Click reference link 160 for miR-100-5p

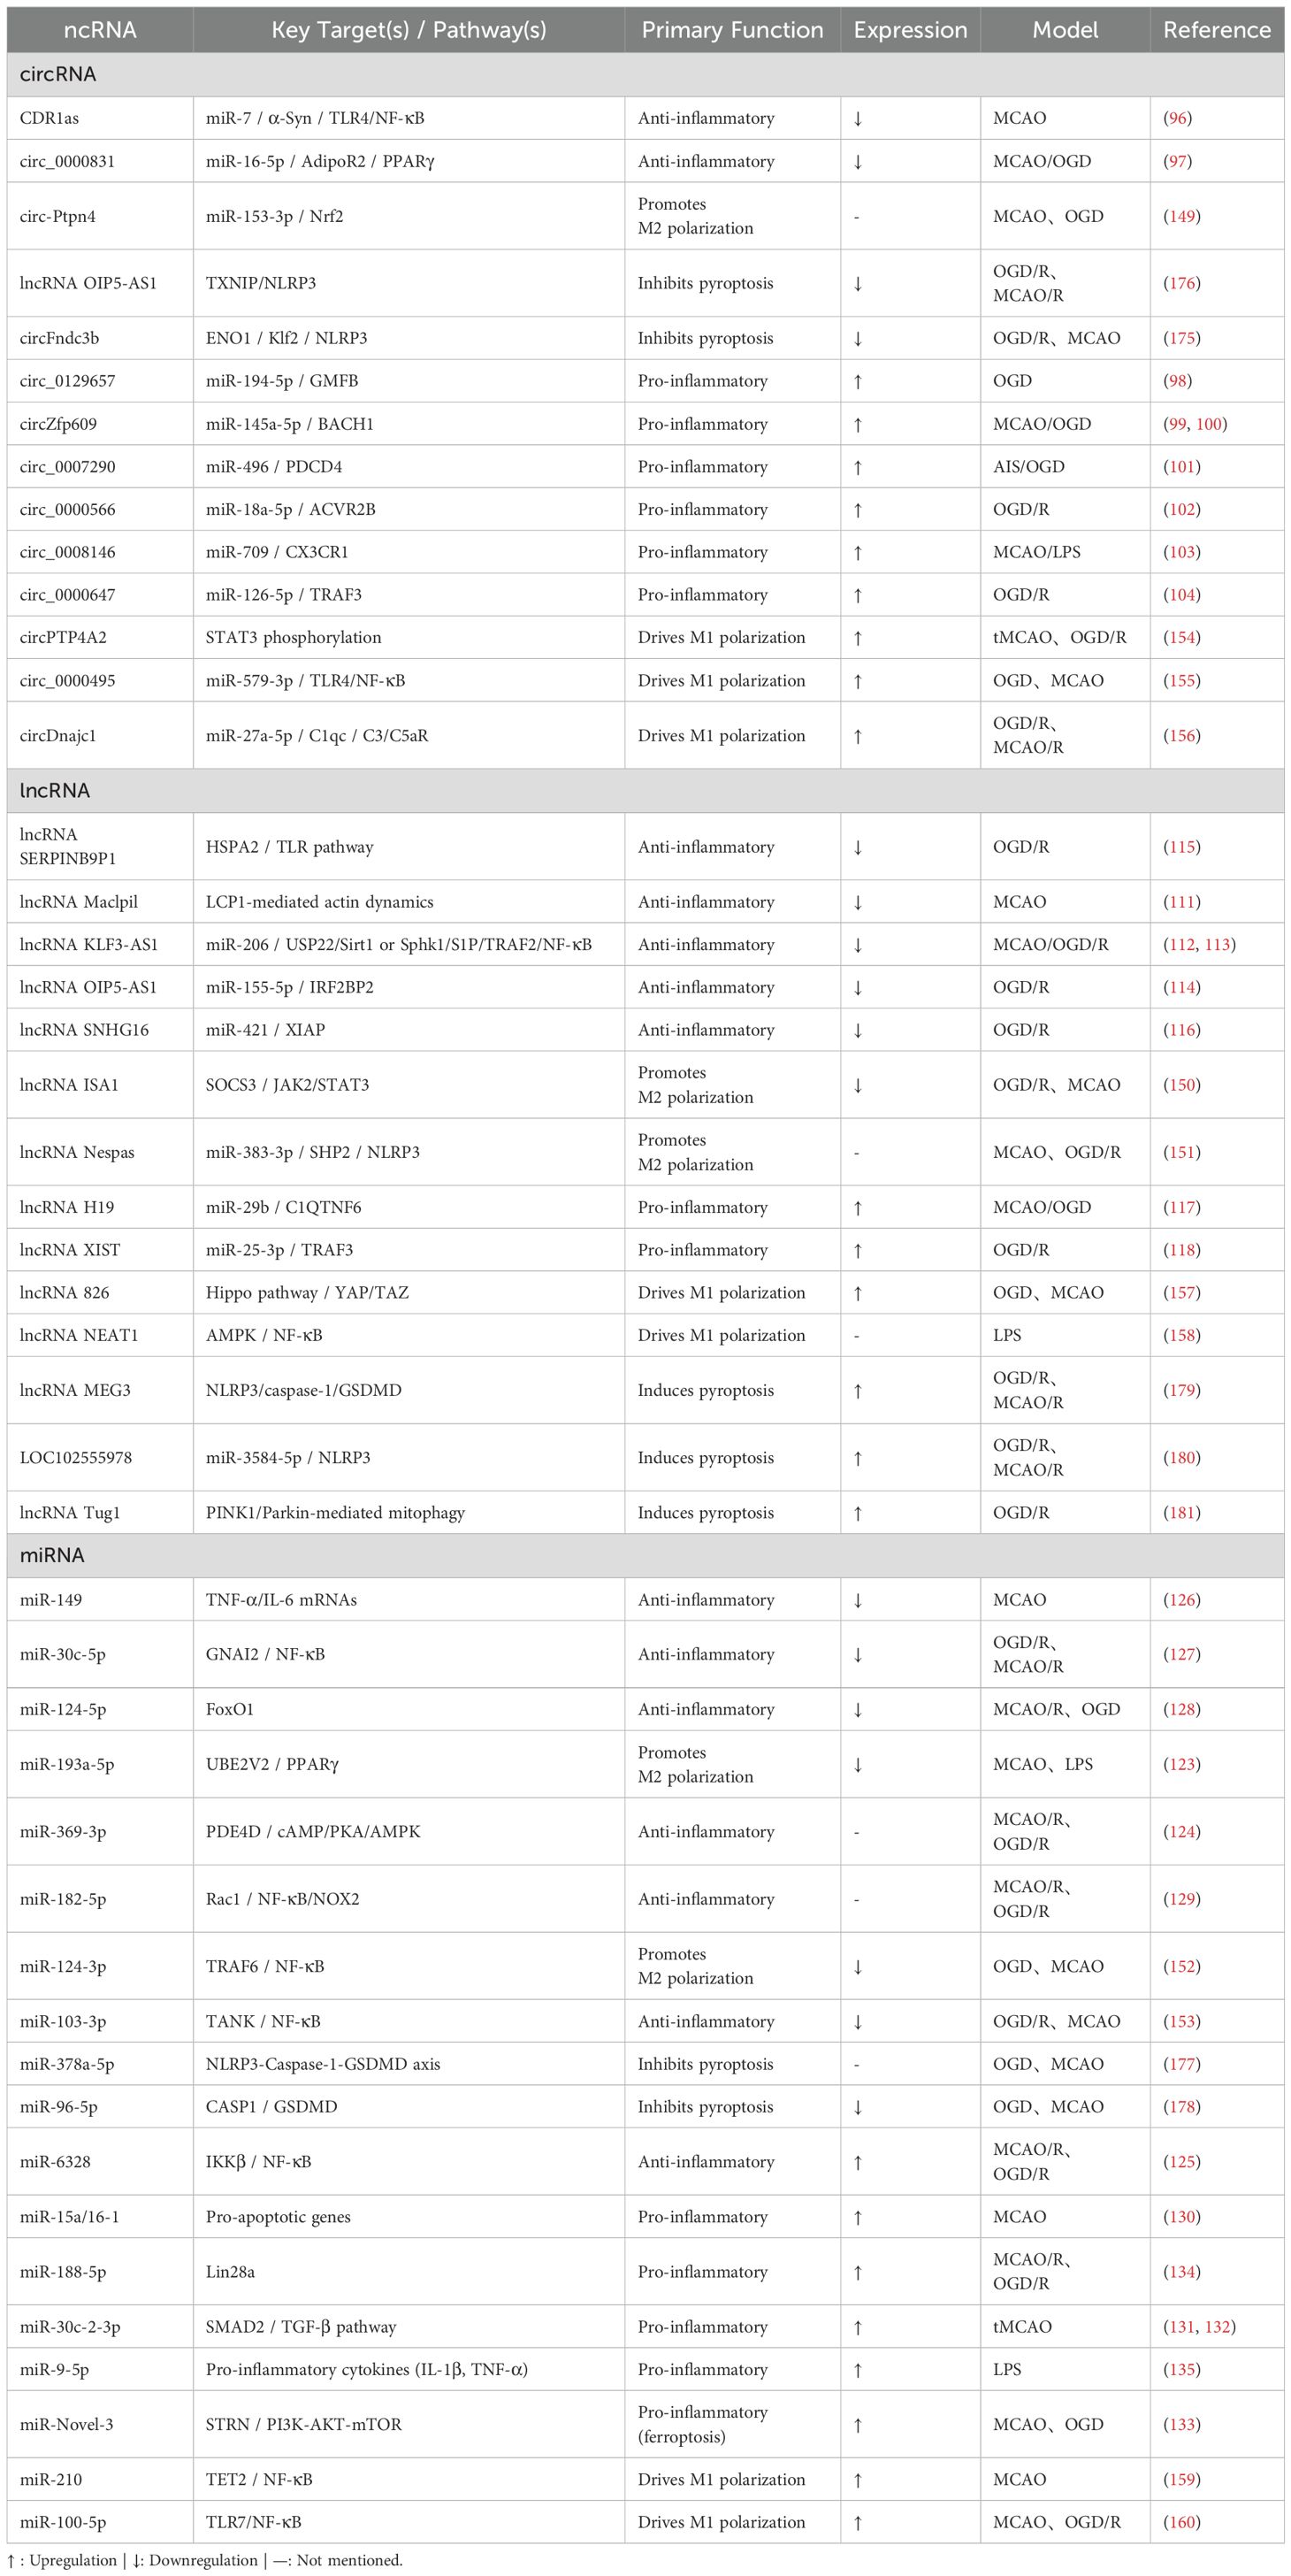click(x=1182, y=2522)
